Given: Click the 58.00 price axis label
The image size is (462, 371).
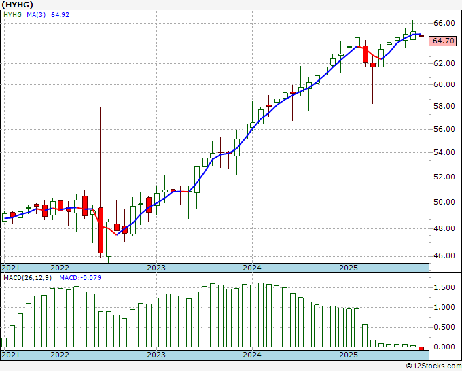Looking at the screenshot, I should tap(444, 106).
